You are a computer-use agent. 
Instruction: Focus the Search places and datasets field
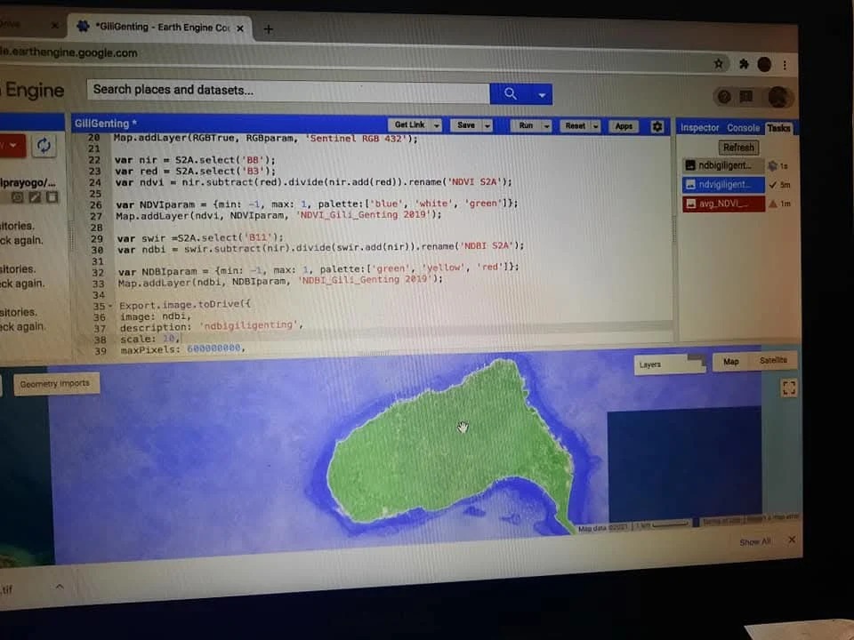[288, 91]
